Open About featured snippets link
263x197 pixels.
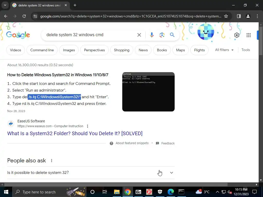[x=132, y=143]
